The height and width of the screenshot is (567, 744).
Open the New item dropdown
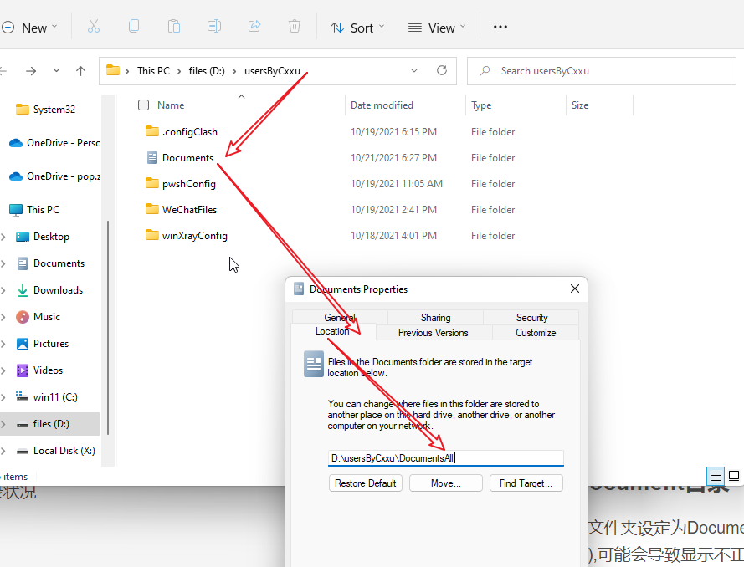click(29, 28)
